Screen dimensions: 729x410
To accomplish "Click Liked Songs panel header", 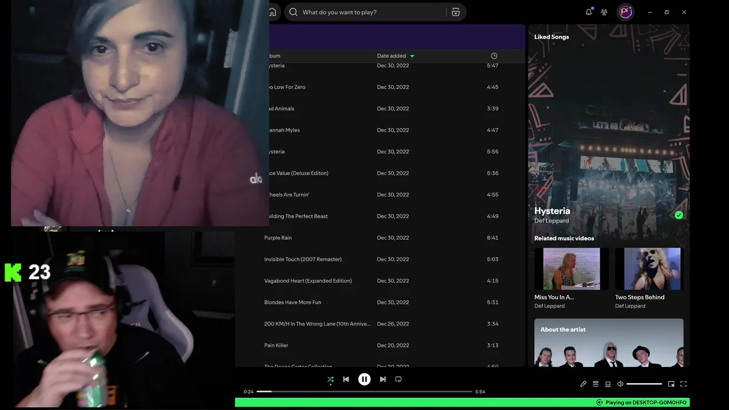I will (x=551, y=37).
